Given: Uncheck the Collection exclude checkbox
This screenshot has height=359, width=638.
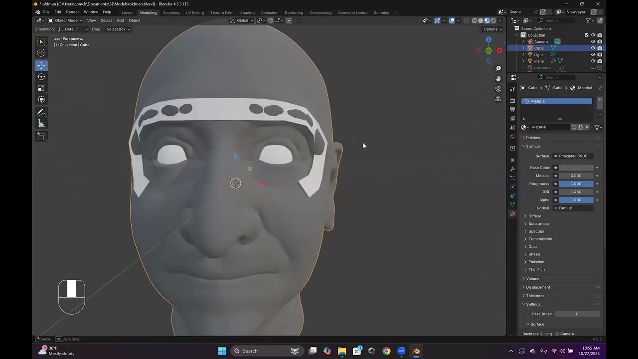Looking at the screenshot, I should coord(587,35).
